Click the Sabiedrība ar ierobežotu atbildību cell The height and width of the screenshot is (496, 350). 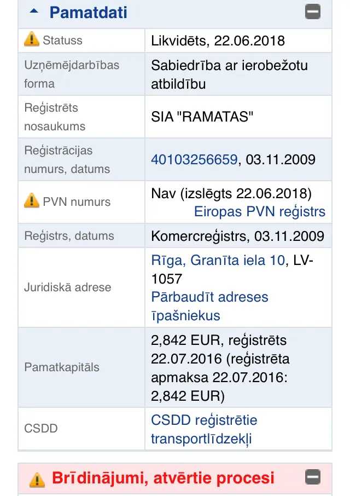238,74
